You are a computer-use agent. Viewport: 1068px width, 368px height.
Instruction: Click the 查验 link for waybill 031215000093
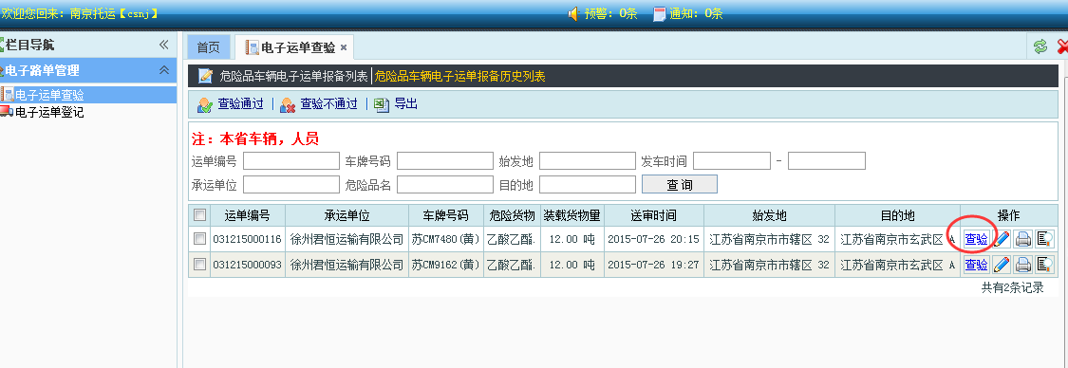click(x=976, y=265)
